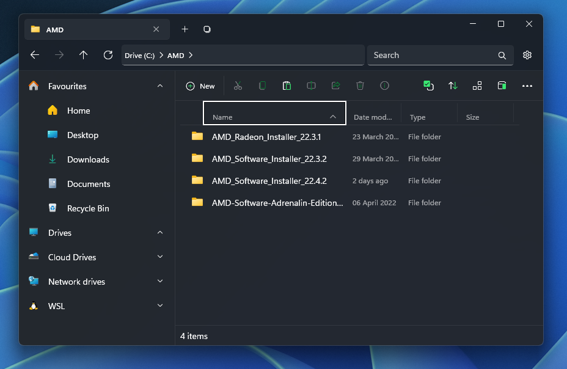Click the Paste clipboard icon
The image size is (567, 369).
click(287, 86)
